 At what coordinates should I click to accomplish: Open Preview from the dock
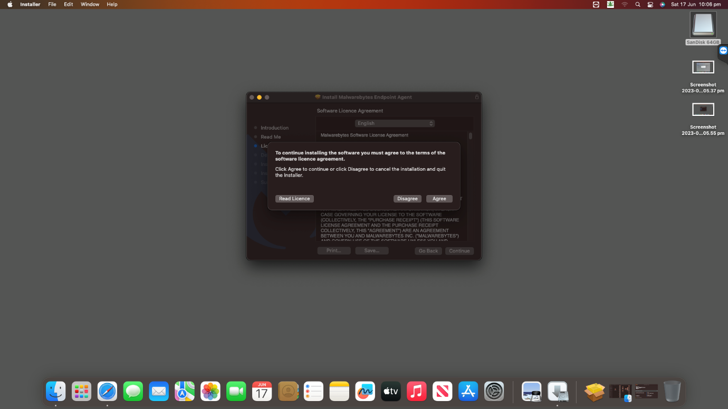[x=531, y=391]
